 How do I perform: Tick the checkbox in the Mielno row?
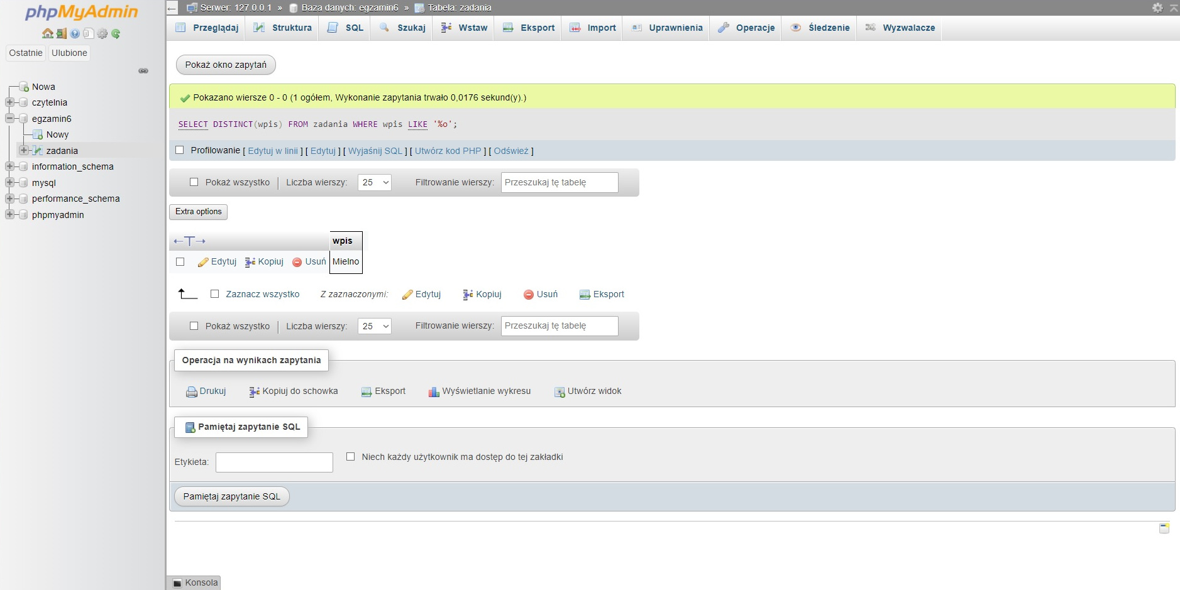(180, 262)
